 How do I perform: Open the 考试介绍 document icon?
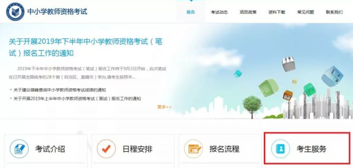19,149
